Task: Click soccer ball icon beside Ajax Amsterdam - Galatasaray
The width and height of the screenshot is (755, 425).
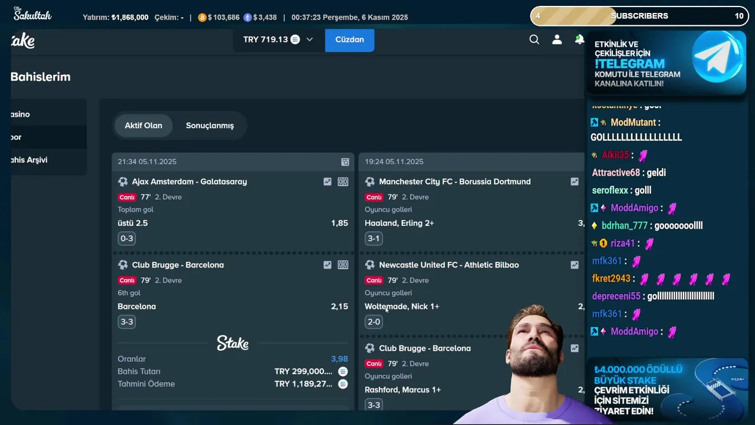Action: pos(123,182)
